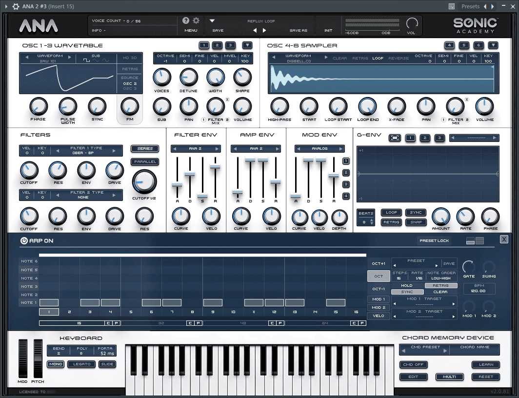Open the MENU item
This screenshot has width=519, height=398.
[191, 30]
